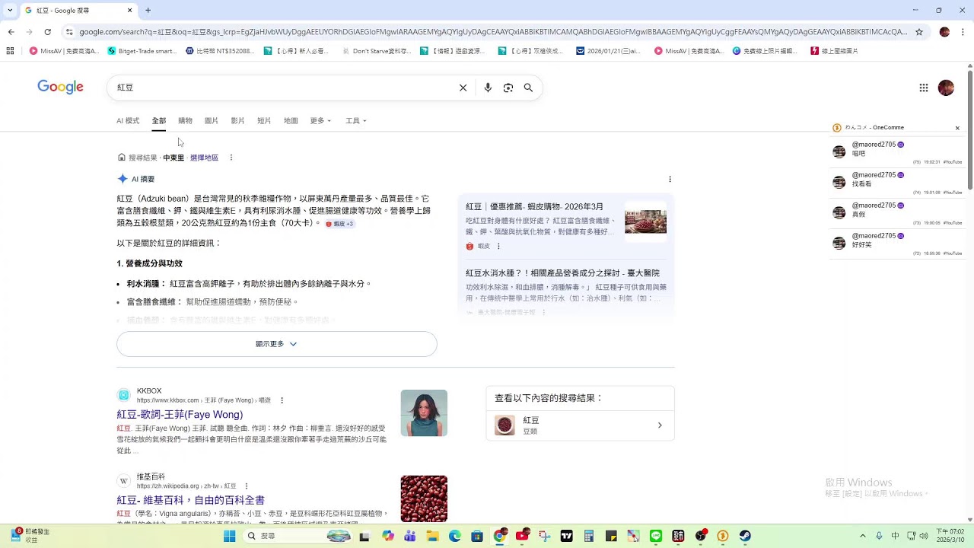Image resolution: width=974 pixels, height=548 pixels.
Task: Click the 蝦皮 +3 source chip
Action: [x=339, y=224]
